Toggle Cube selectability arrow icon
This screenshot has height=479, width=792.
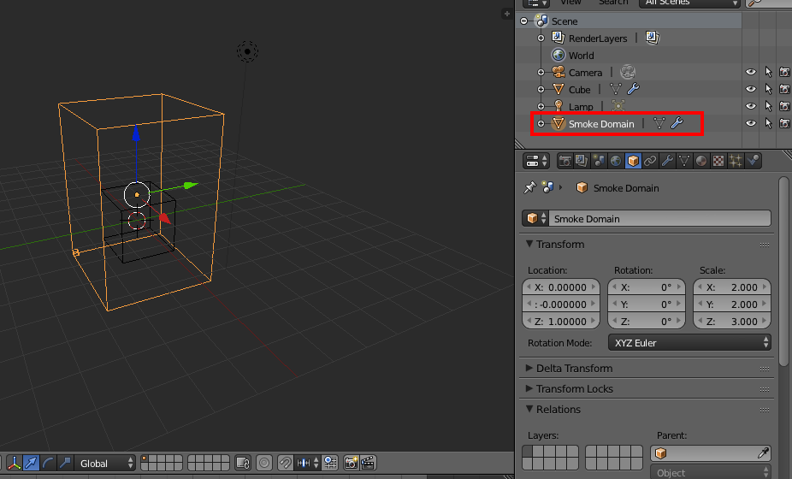coord(768,90)
